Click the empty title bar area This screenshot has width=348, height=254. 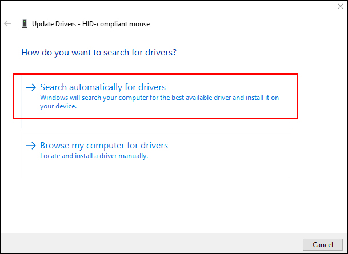[x=171, y=7]
